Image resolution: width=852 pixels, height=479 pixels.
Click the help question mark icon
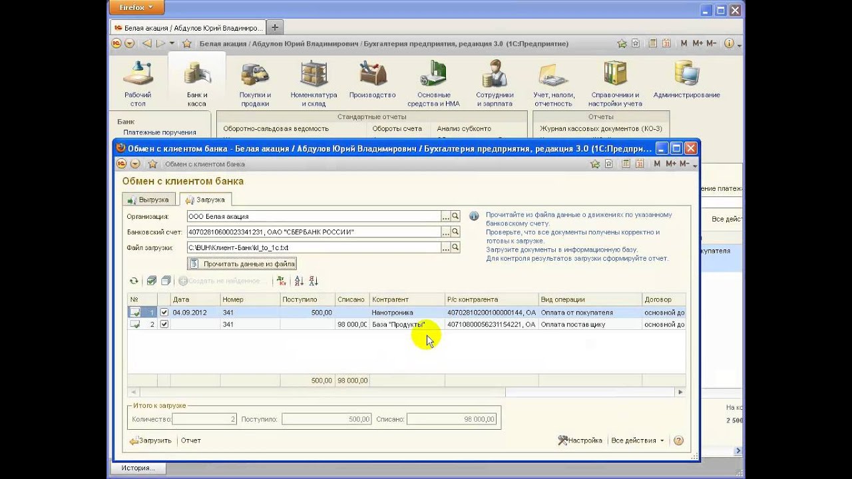coord(678,440)
